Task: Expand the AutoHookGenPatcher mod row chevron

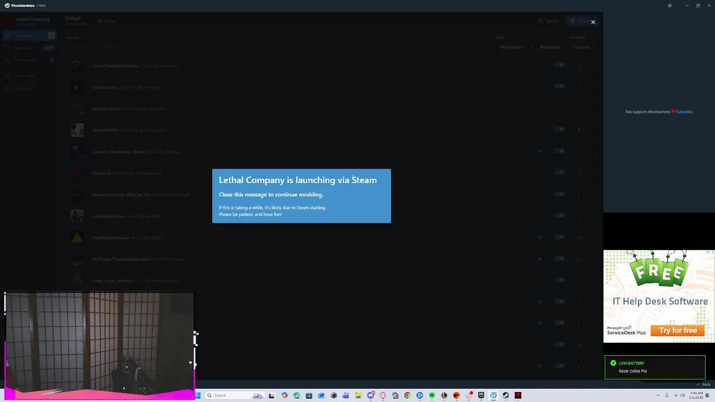Action: click(x=579, y=66)
